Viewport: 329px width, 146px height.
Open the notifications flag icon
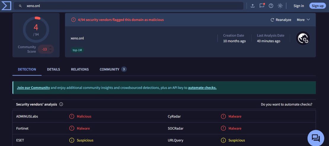pyautogui.click(x=262, y=6)
